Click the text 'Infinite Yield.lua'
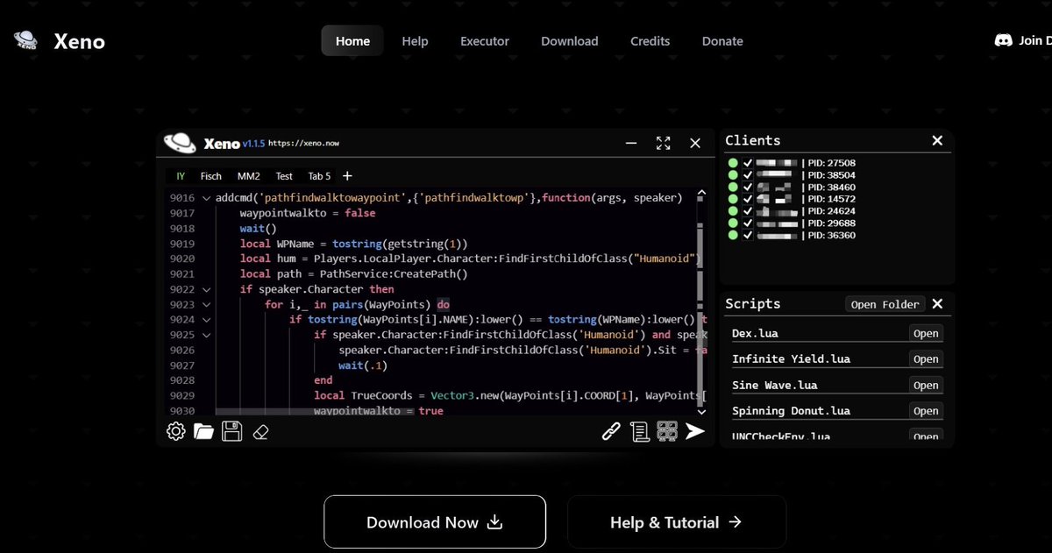 click(x=791, y=358)
